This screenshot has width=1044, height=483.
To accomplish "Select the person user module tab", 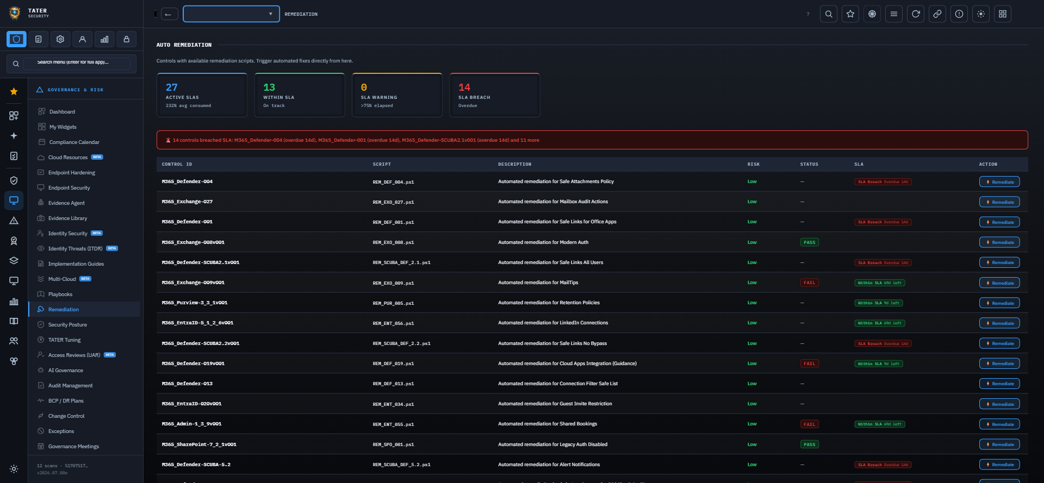I will (83, 39).
